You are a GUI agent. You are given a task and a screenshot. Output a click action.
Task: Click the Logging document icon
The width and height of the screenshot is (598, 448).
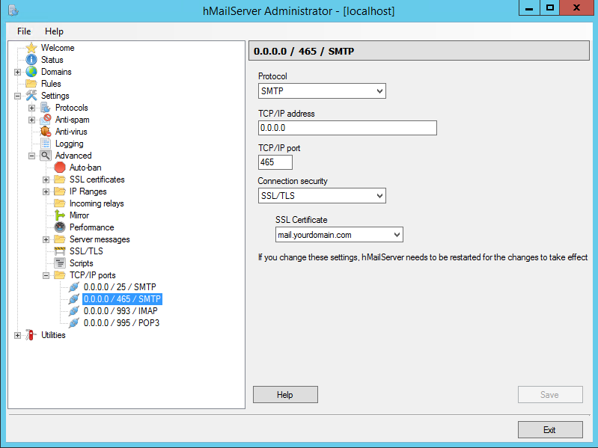click(x=46, y=144)
